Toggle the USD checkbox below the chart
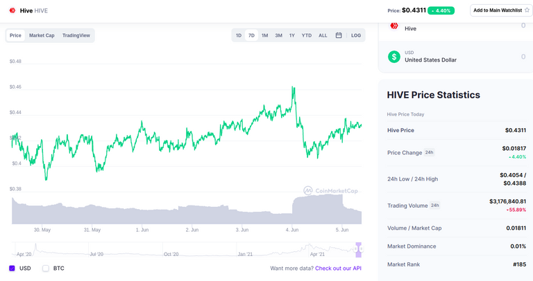 tap(12, 268)
